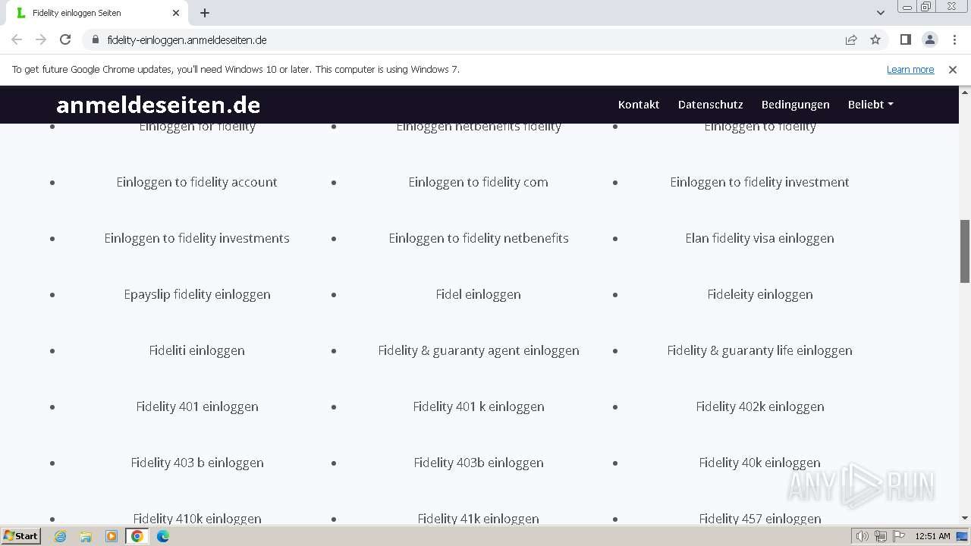Image resolution: width=971 pixels, height=546 pixels.
Task: Open Fidelity & guaranty life einloggen
Action: tap(760, 350)
